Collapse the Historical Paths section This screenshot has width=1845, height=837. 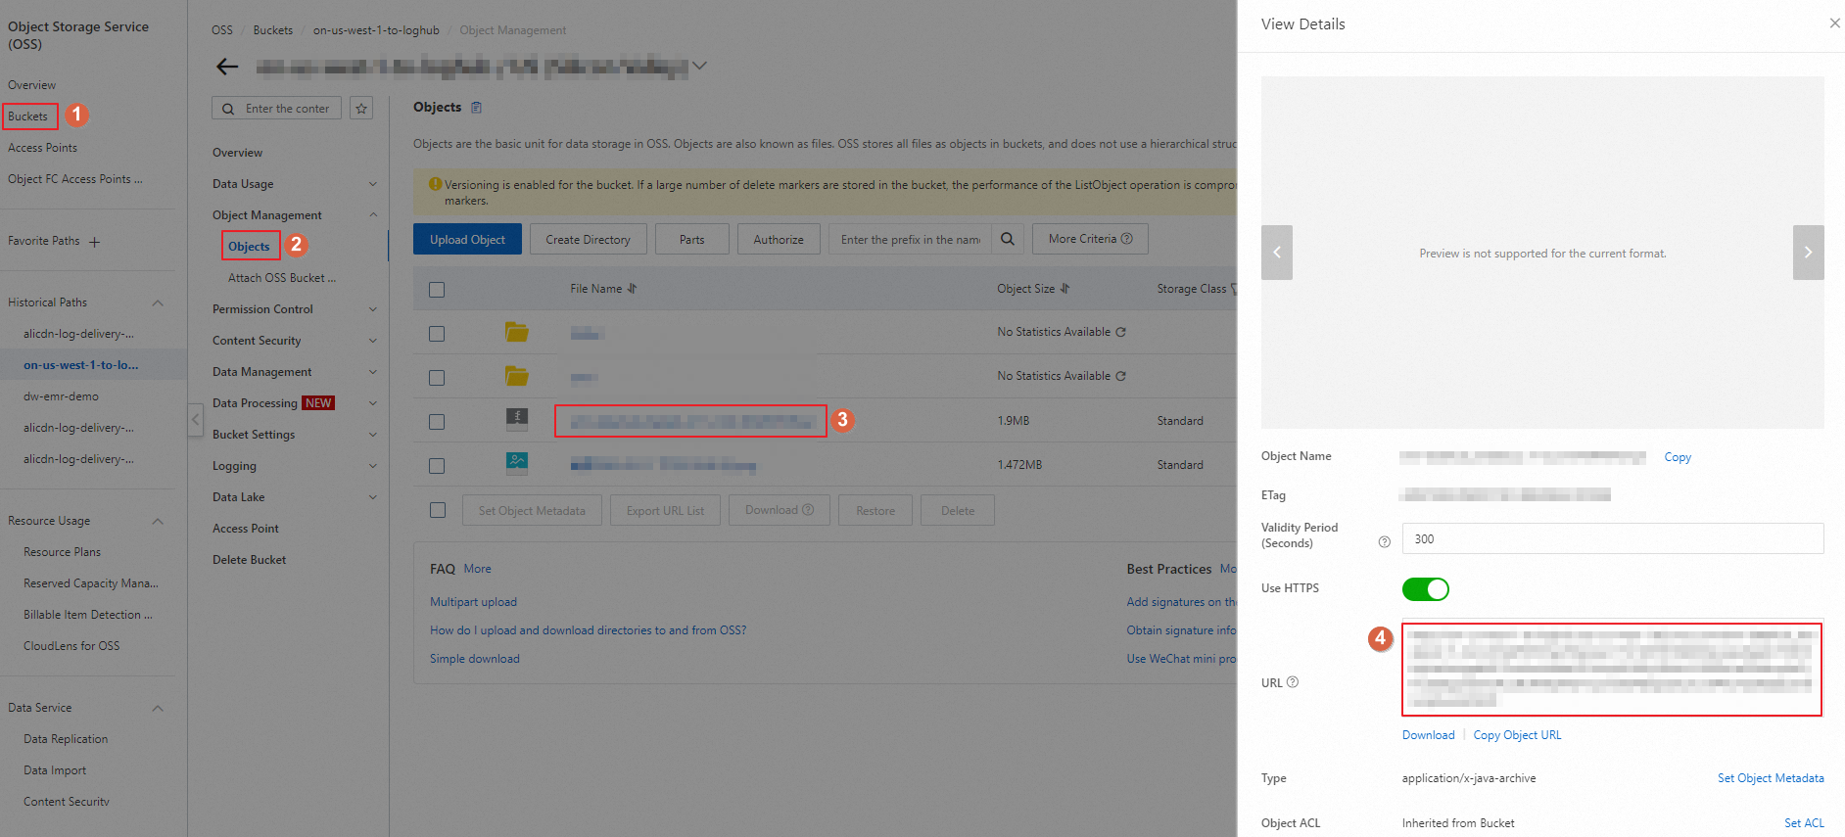click(158, 302)
